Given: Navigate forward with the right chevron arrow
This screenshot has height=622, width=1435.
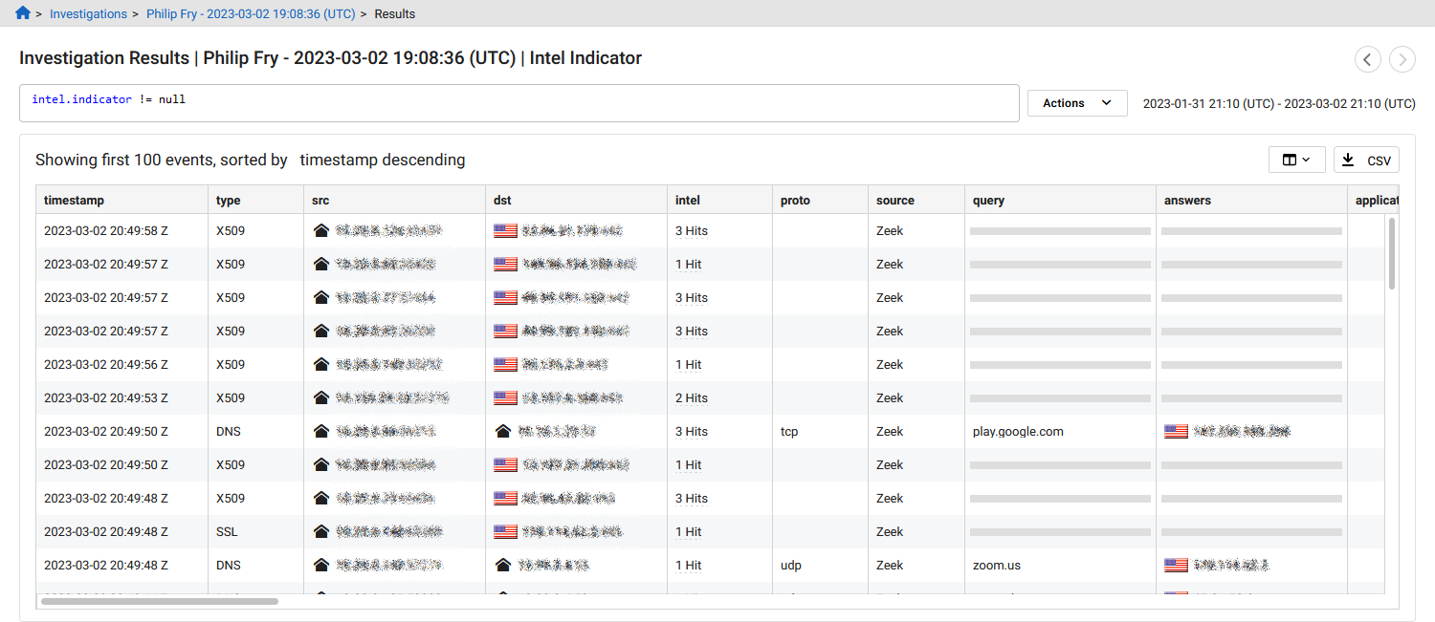Looking at the screenshot, I should coord(1402,59).
